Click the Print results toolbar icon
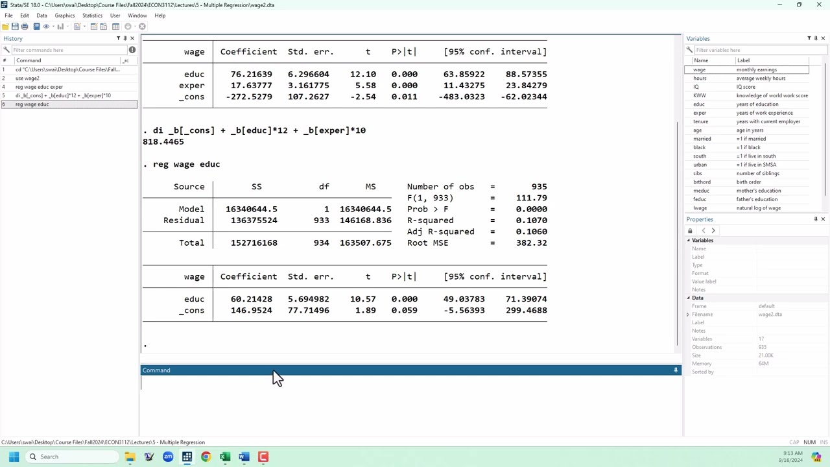The image size is (830, 467). [x=25, y=27]
